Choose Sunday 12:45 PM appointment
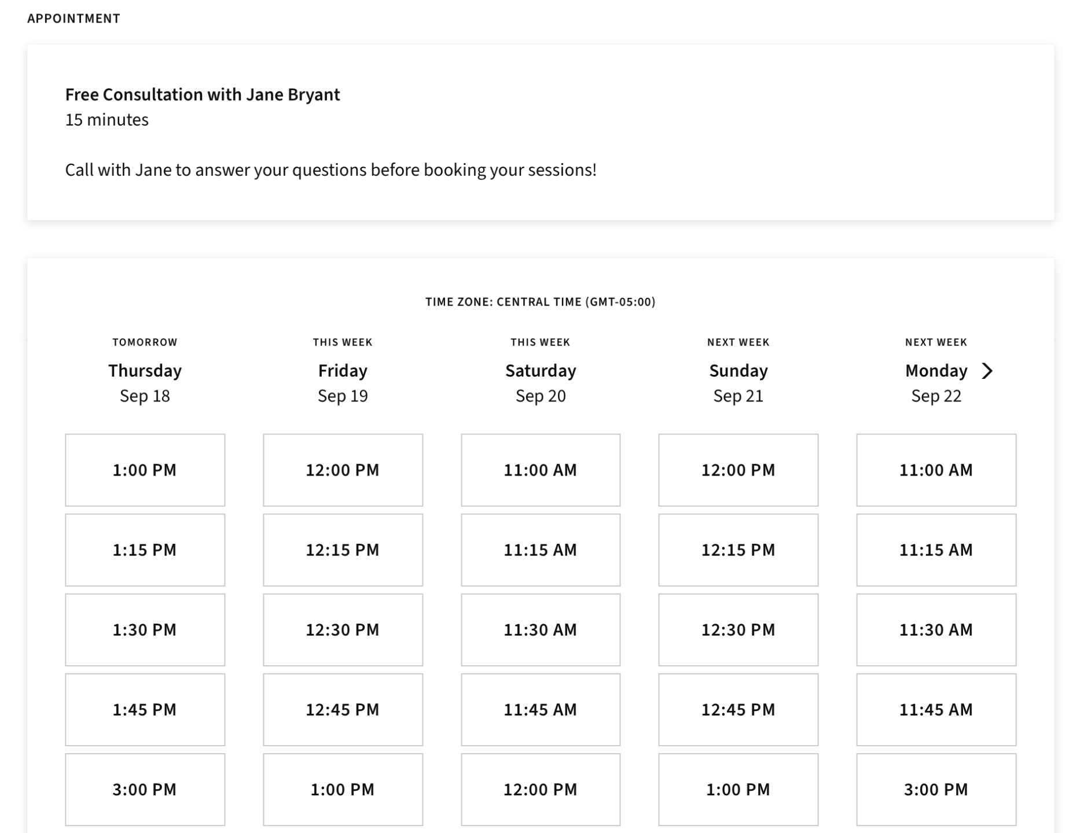The image size is (1084, 833). 738,709
